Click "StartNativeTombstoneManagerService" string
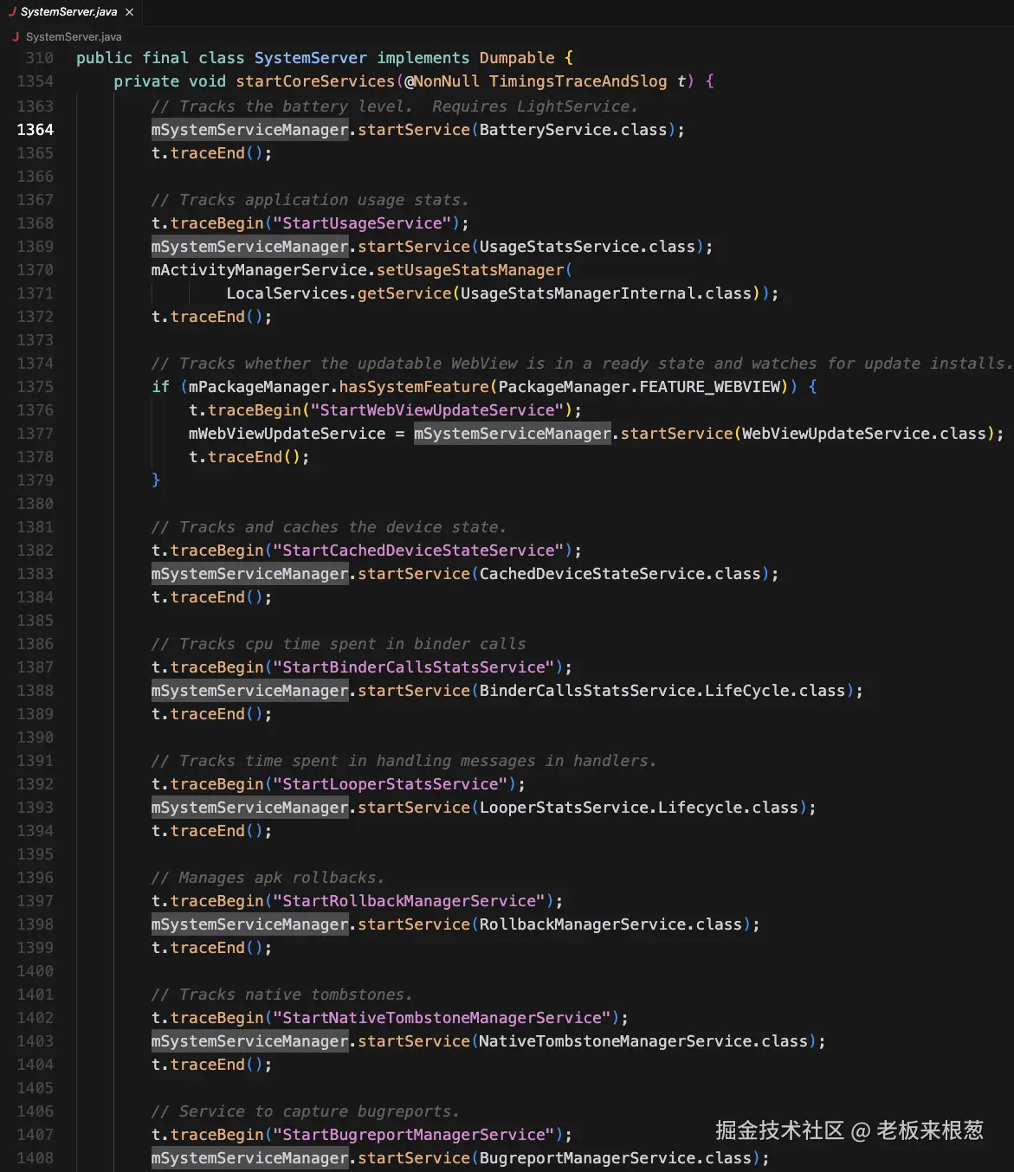This screenshot has height=1172, width=1014. pyautogui.click(x=442, y=1018)
